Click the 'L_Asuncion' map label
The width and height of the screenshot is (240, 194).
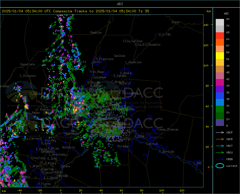pos(133,62)
